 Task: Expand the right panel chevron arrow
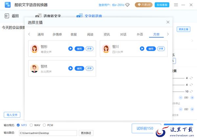(192, 41)
